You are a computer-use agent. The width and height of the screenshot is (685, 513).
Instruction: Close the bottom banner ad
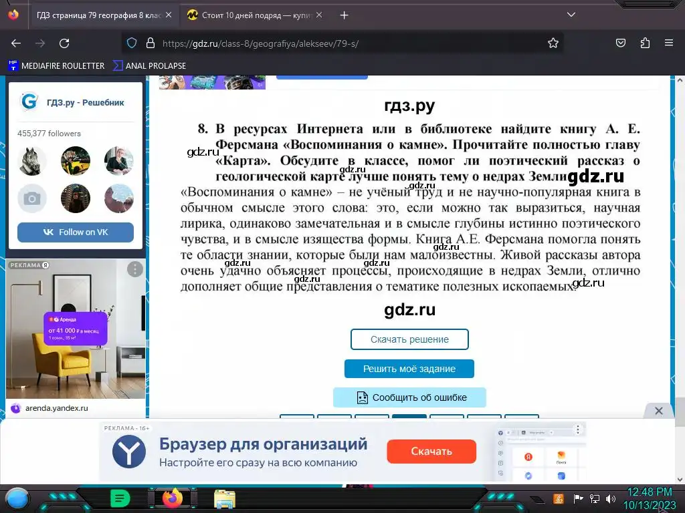(659, 411)
